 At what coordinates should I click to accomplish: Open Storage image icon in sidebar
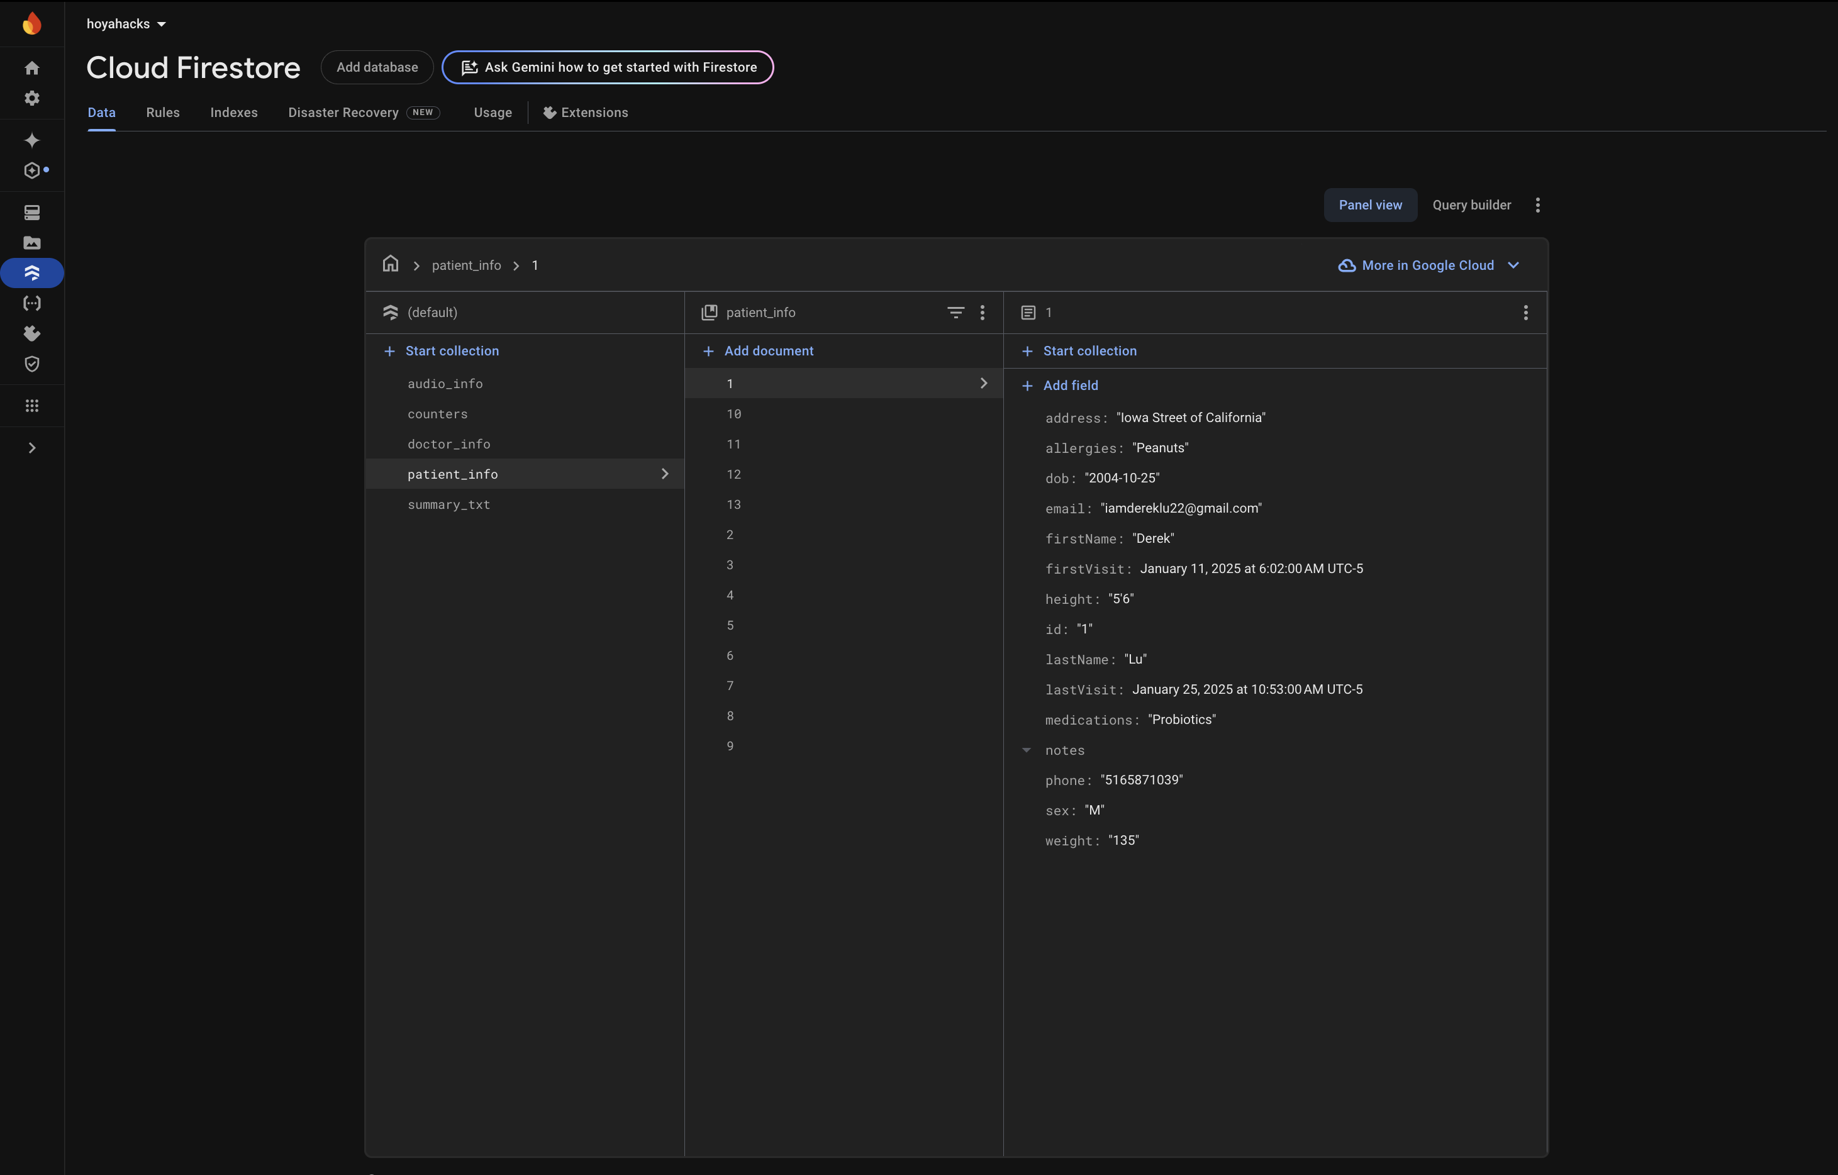click(x=31, y=243)
